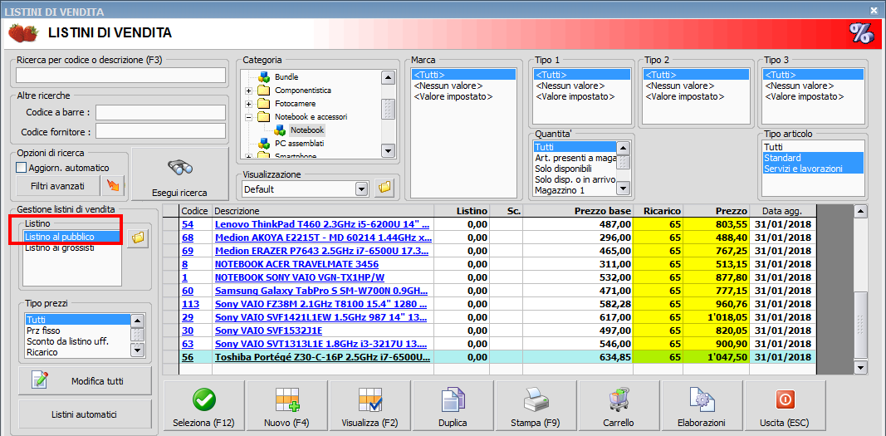This screenshot has width=886, height=436.
Task: Click down arrow of results table scrollbar
Action: (x=860, y=368)
